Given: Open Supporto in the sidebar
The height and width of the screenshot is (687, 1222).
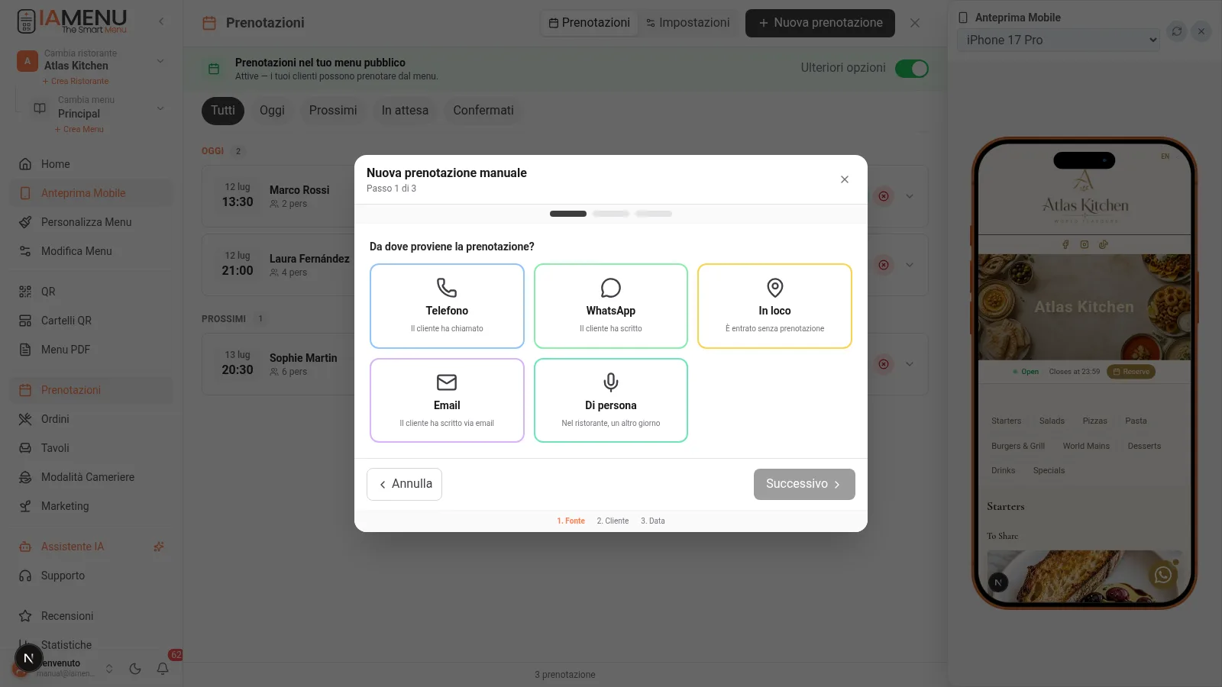Looking at the screenshot, I should pos(92,576).
